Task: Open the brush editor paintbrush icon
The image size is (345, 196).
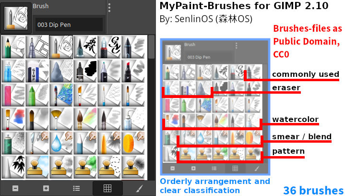Action: tap(139, 188)
